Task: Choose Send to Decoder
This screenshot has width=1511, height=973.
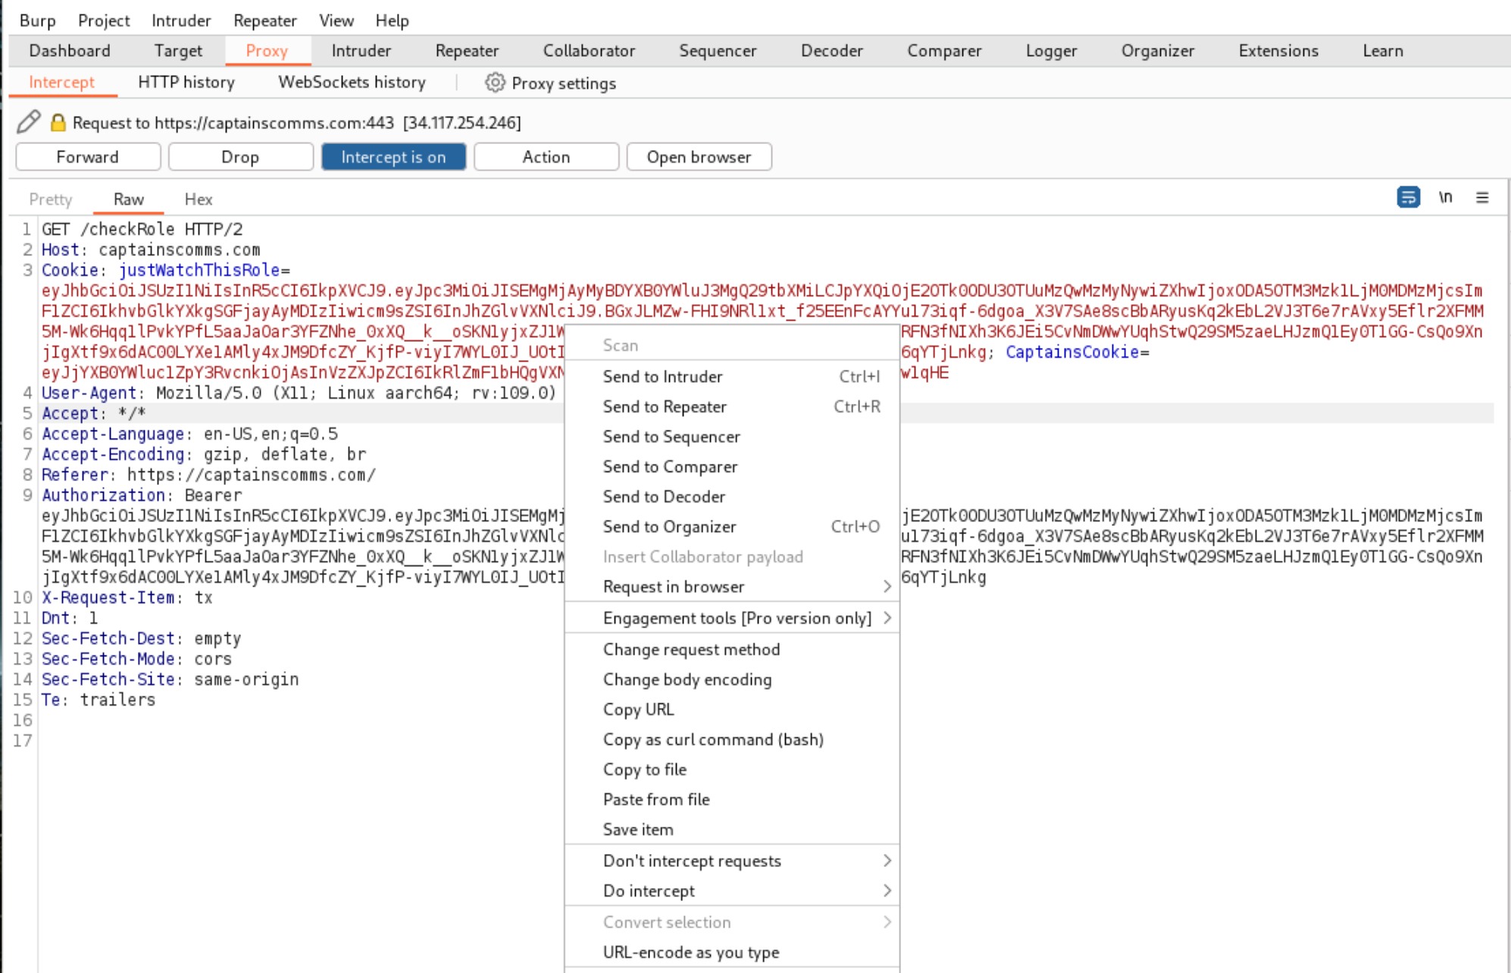Action: click(x=732, y=496)
